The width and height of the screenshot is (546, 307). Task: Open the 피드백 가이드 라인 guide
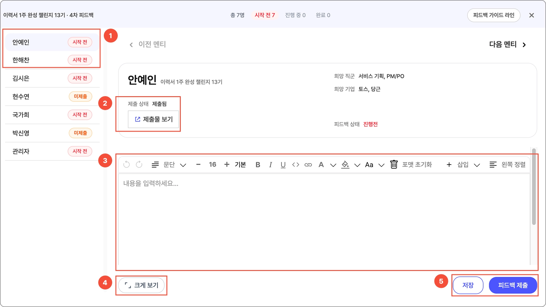tap(494, 15)
